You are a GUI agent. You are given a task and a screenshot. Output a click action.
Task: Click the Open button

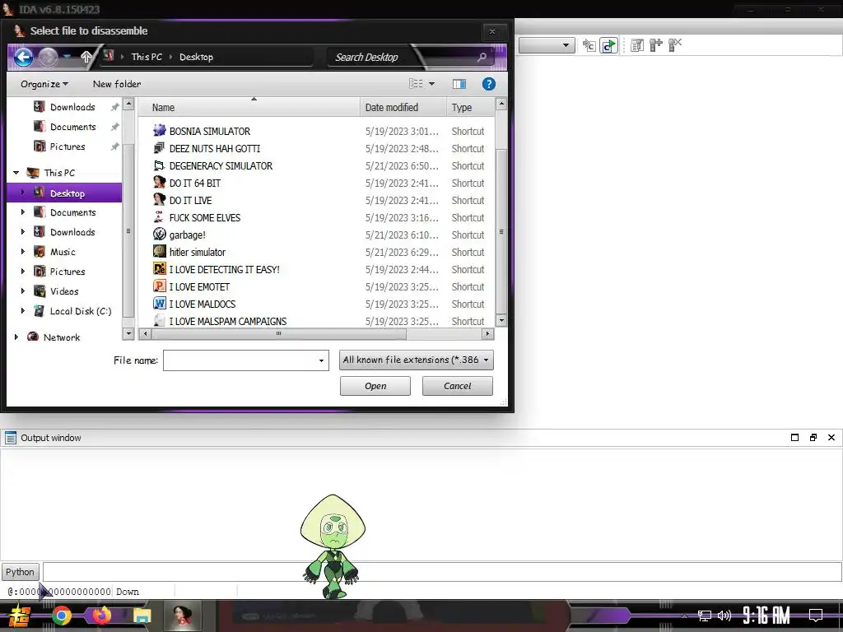tap(375, 386)
